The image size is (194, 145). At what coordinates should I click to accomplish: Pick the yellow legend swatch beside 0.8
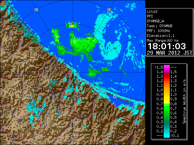(167, 99)
